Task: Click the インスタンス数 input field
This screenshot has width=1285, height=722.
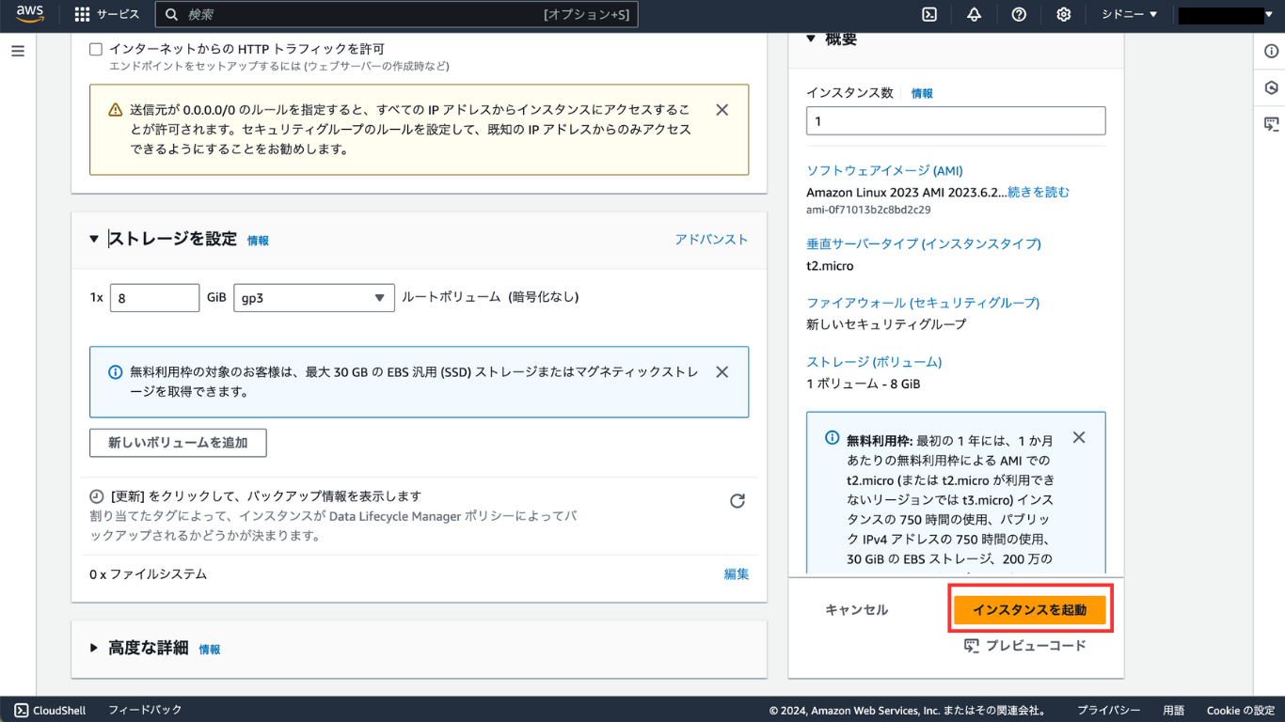Action: coord(956,121)
